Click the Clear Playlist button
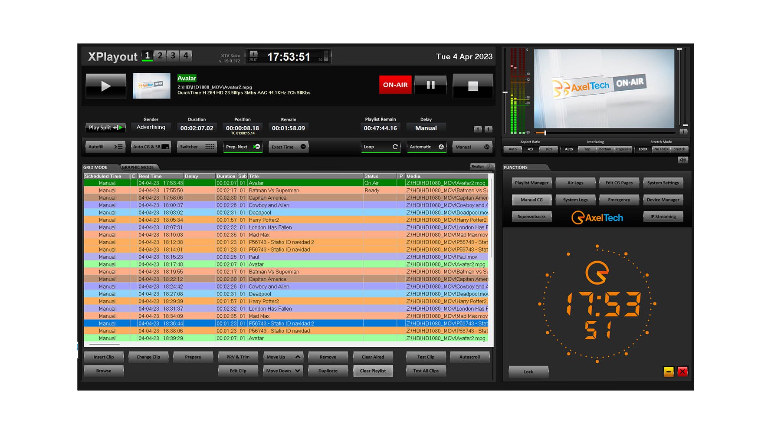Image resolution: width=771 pixels, height=434 pixels. (x=373, y=371)
